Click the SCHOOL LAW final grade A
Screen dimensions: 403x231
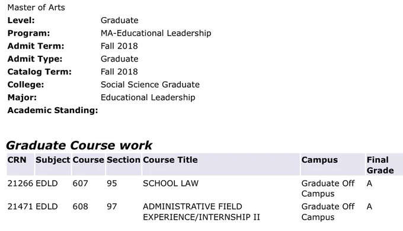pos(369,184)
